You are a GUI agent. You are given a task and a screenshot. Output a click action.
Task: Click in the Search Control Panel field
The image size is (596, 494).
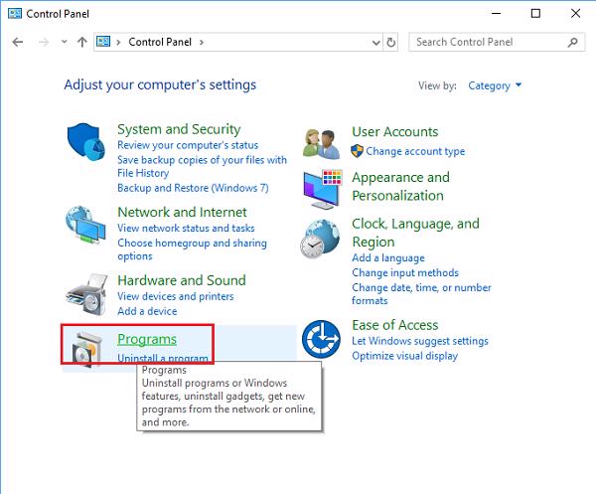pyautogui.click(x=497, y=42)
